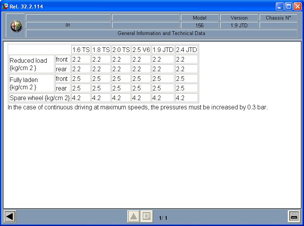Screen dimensions: 304x226
Task: Select the 1.9 JTD version field
Action: [x=239, y=25]
